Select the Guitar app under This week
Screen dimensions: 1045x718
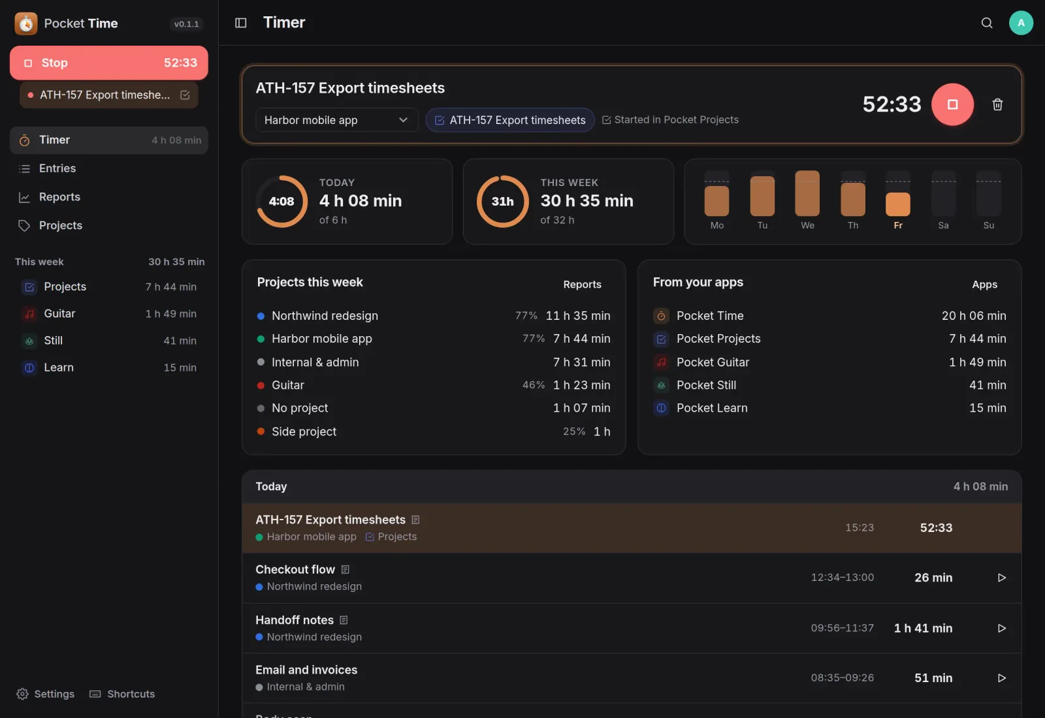[109, 314]
